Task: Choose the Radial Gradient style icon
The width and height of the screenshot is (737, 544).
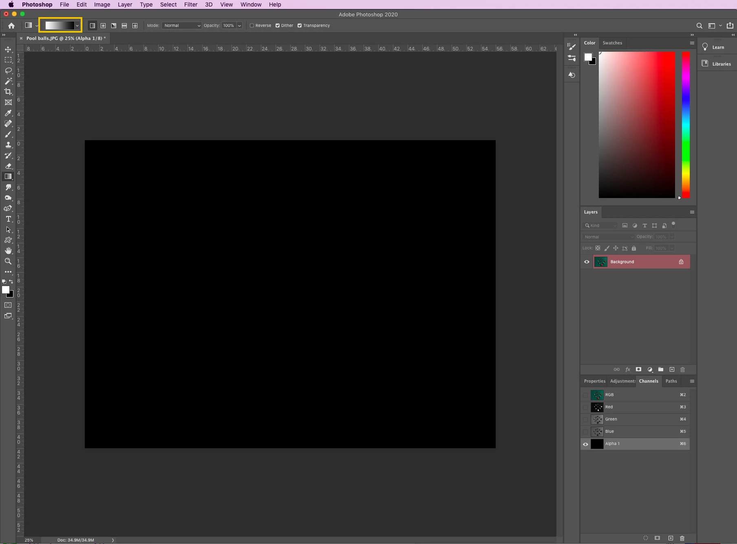Action: 103,26
